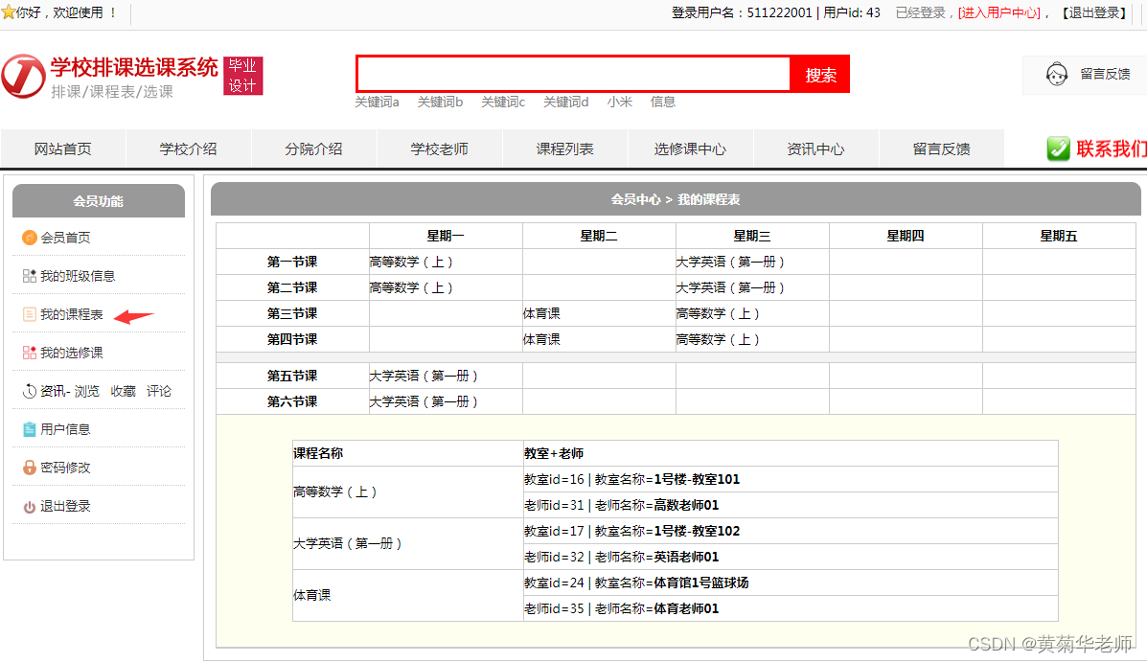Click the 我的班级信息 icon in sidebar

point(30,276)
